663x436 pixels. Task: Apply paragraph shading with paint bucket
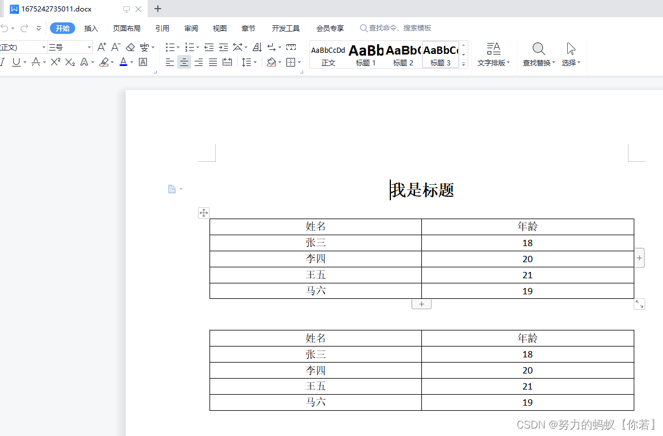pos(272,63)
